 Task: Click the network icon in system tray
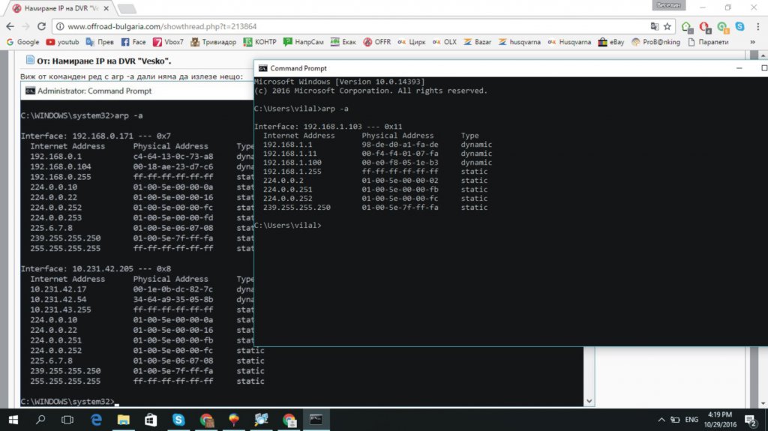point(676,420)
